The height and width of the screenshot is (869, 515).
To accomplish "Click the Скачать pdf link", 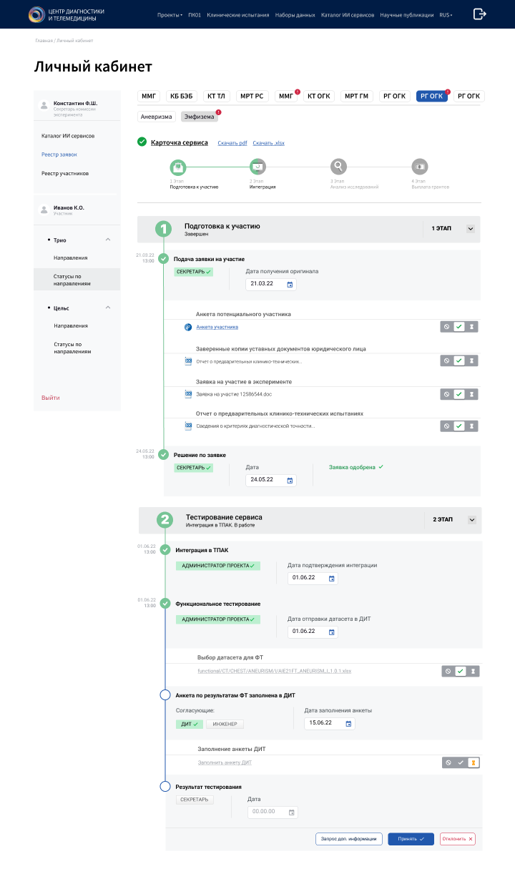I will 232,143.
